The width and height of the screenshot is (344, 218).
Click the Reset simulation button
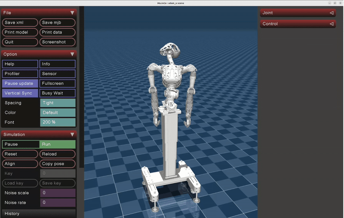(20, 154)
